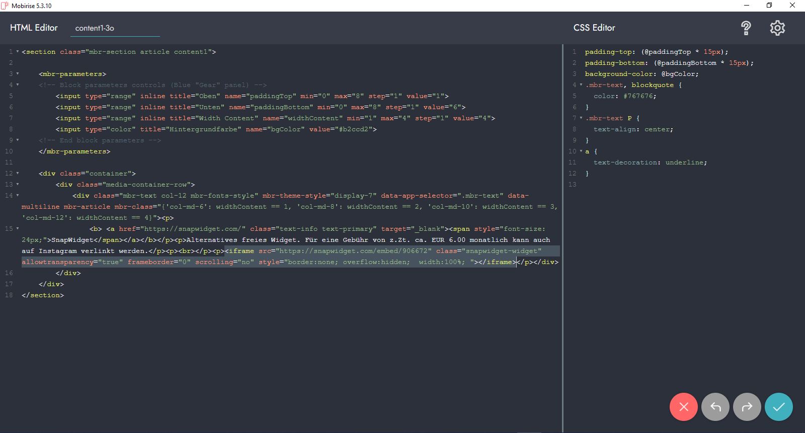Apply changes with the teal checkmark
The width and height of the screenshot is (805, 433).
(x=778, y=406)
